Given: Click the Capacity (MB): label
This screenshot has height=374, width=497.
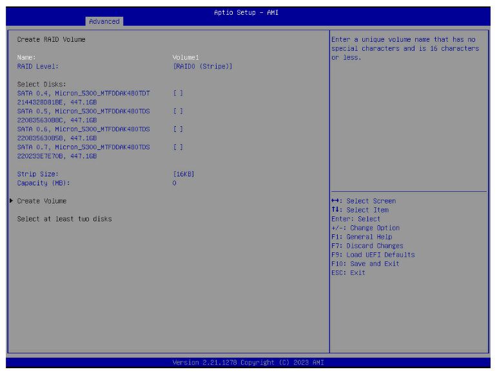Looking at the screenshot, I should [x=43, y=183].
